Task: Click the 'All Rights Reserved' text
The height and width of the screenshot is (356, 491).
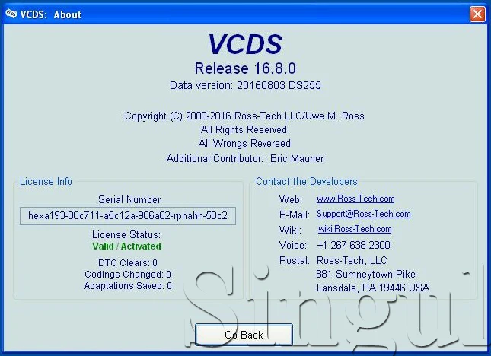Action: (x=244, y=129)
